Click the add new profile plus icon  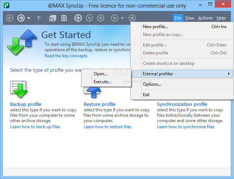[78, 18]
